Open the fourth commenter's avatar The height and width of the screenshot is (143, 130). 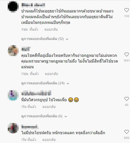13,128
